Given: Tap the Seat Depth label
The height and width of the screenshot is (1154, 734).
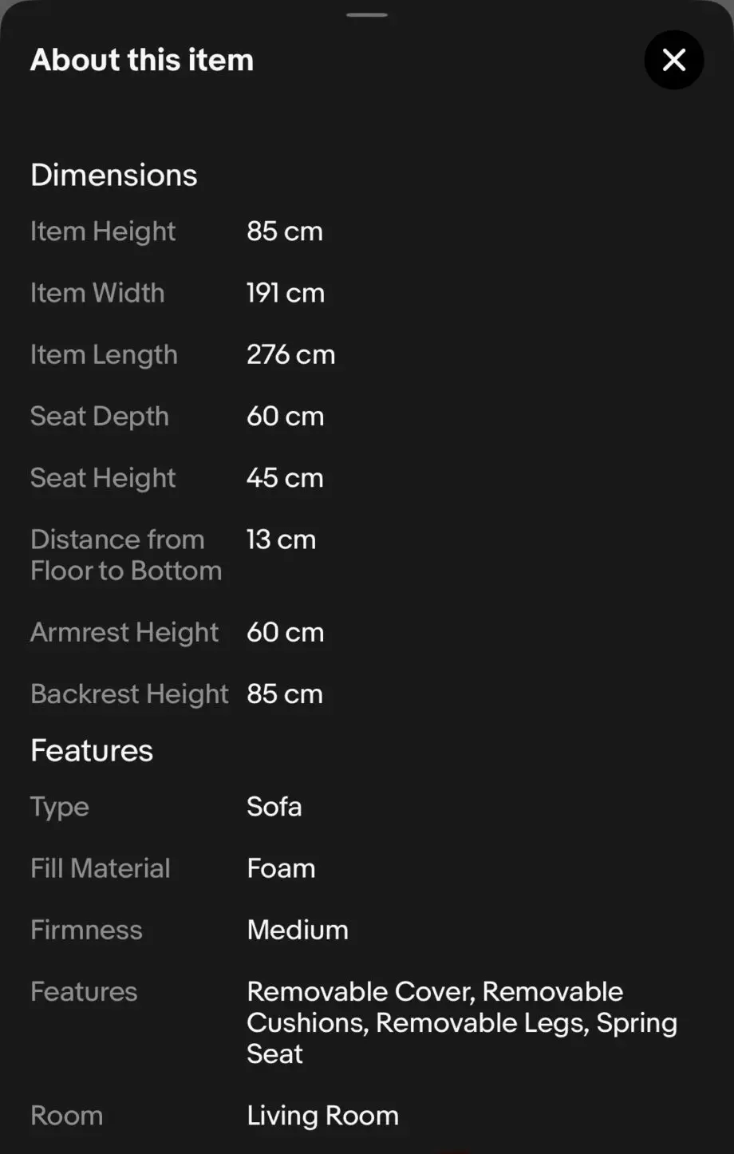Looking at the screenshot, I should pos(100,417).
